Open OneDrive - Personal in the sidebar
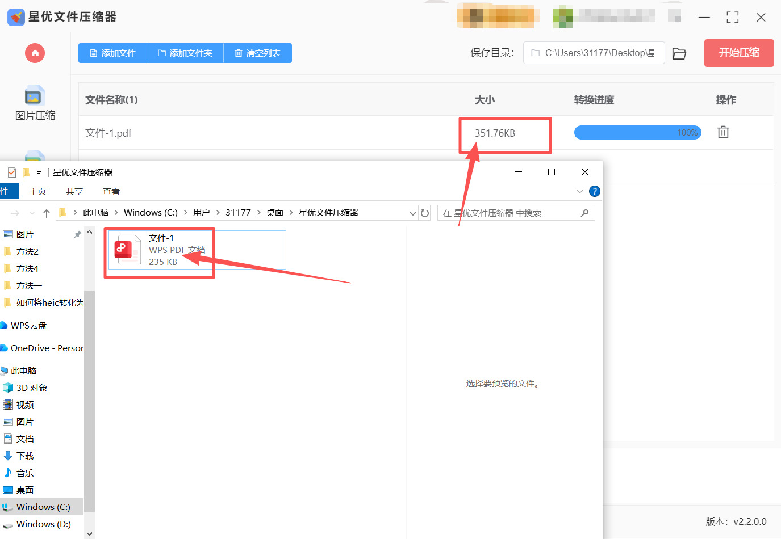The height and width of the screenshot is (539, 781). (x=41, y=348)
